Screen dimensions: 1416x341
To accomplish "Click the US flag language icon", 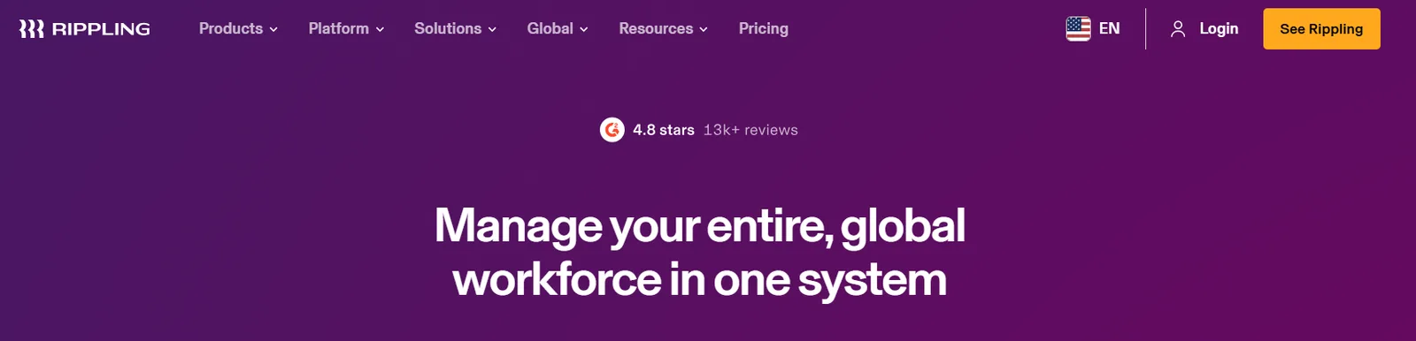I will 1078,29.
